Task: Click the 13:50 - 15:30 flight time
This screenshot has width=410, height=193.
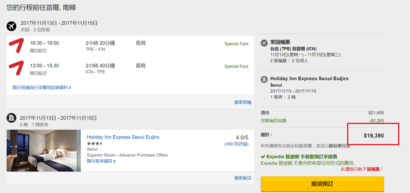Action: pos(44,66)
